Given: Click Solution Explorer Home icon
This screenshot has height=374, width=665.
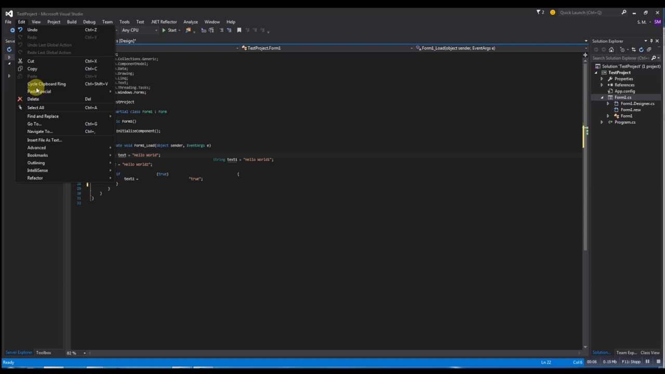Looking at the screenshot, I should pyautogui.click(x=611, y=50).
